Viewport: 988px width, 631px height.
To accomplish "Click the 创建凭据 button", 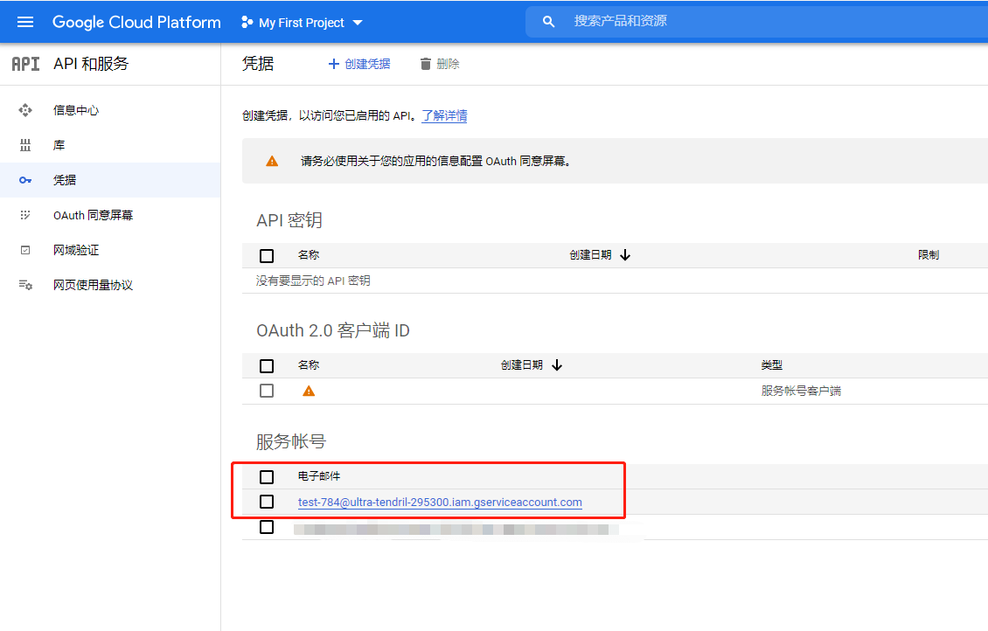I will point(359,64).
